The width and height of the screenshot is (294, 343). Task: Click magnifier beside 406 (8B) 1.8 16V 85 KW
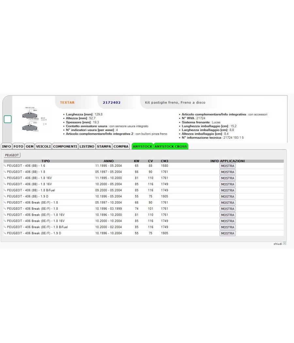pyautogui.click(x=5, y=184)
